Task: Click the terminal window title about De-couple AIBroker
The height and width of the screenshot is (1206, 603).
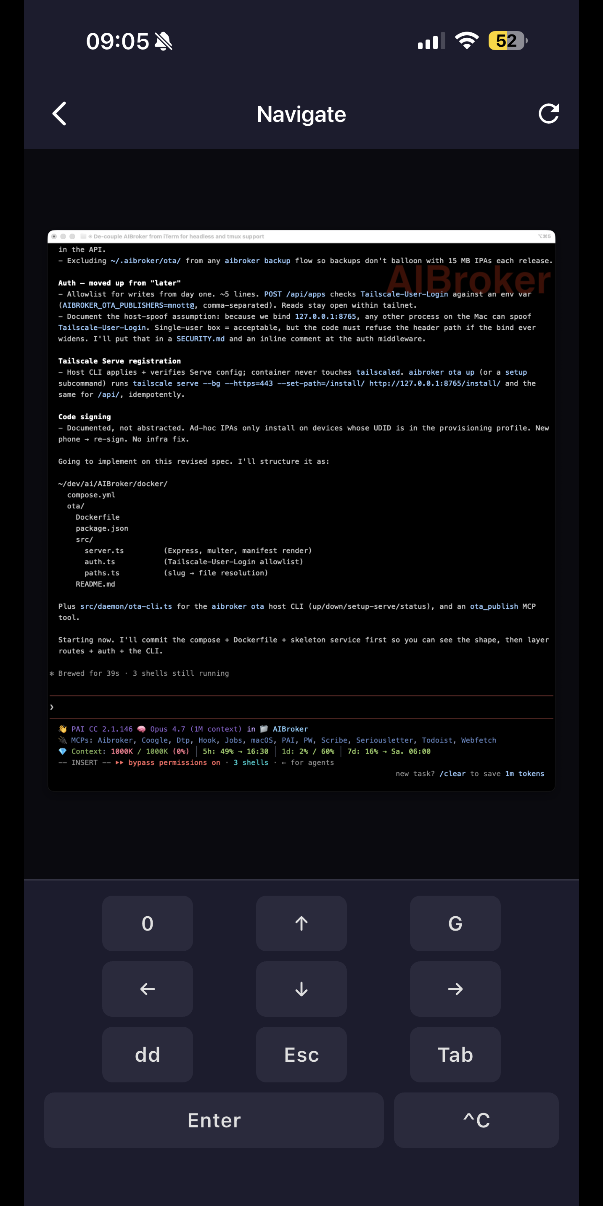Action: 179,236
